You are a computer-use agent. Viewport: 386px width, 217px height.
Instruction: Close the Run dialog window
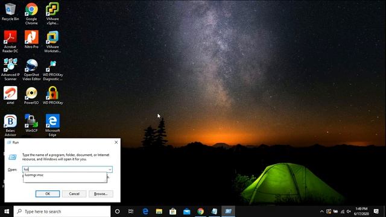116,142
